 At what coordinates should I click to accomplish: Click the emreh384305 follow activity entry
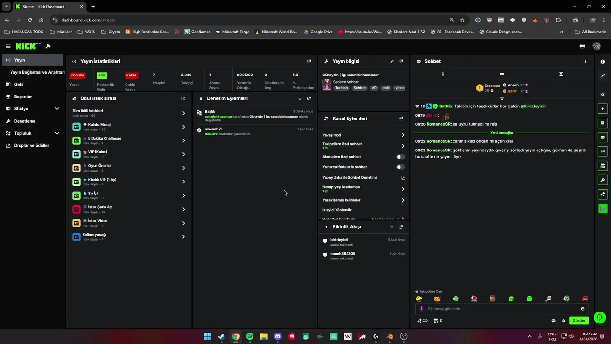[x=364, y=256]
